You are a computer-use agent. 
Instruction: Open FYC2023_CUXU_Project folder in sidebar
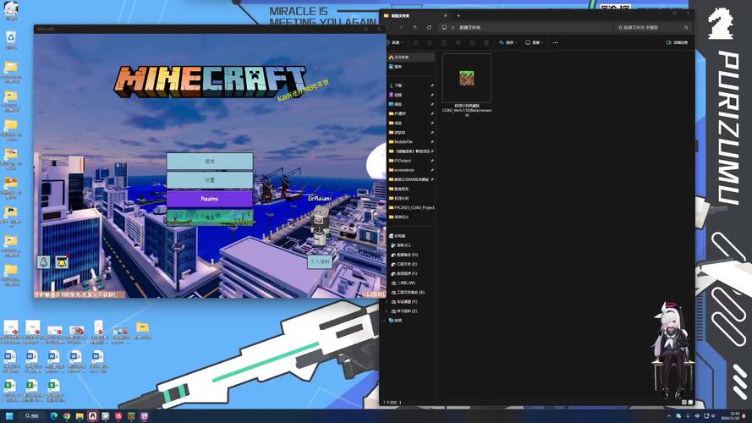pyautogui.click(x=410, y=207)
